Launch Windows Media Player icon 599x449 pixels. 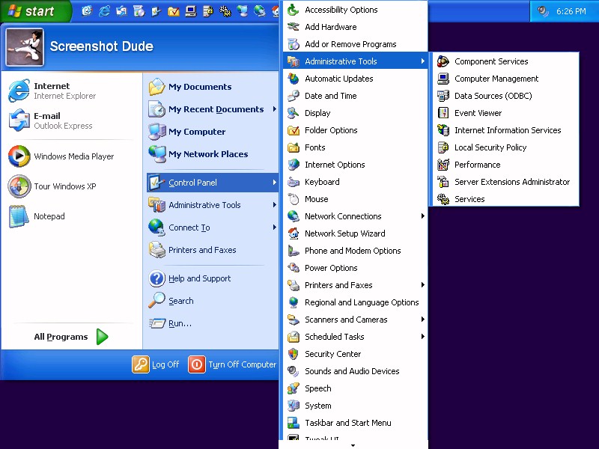click(x=19, y=156)
